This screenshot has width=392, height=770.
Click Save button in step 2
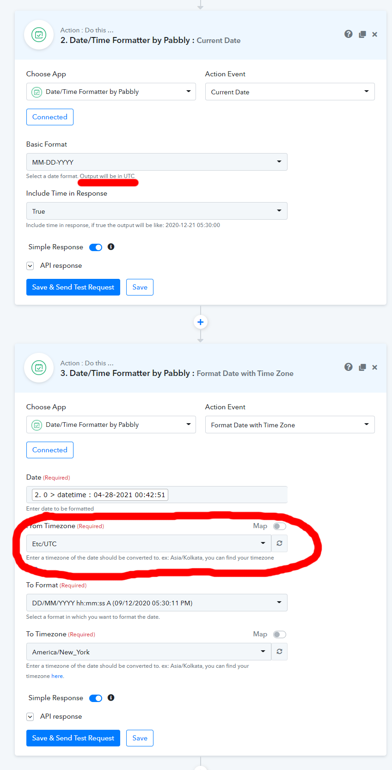tap(140, 287)
